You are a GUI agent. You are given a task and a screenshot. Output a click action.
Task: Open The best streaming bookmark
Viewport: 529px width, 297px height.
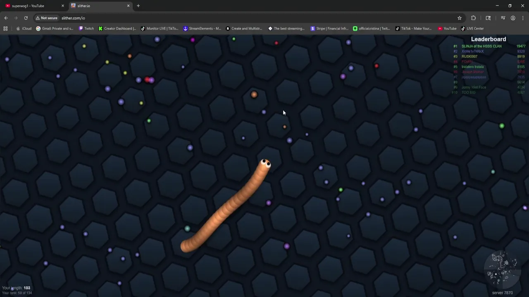[x=286, y=28]
